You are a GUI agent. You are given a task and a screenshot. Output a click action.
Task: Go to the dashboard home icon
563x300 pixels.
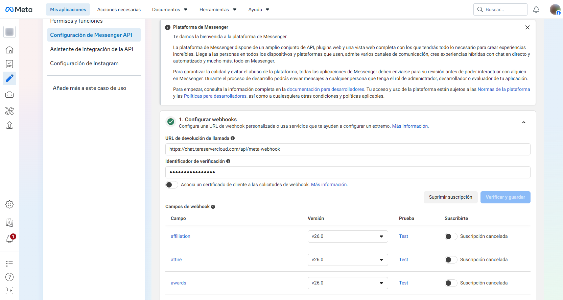tap(9, 50)
